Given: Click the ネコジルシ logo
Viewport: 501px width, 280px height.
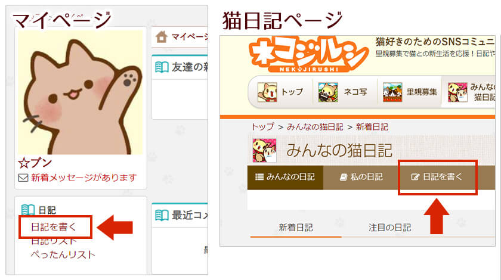Looking at the screenshot, I should coord(308,54).
